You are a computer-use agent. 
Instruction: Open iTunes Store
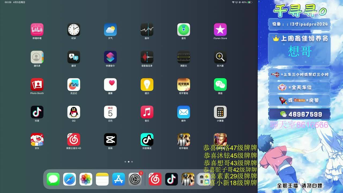point(220,30)
